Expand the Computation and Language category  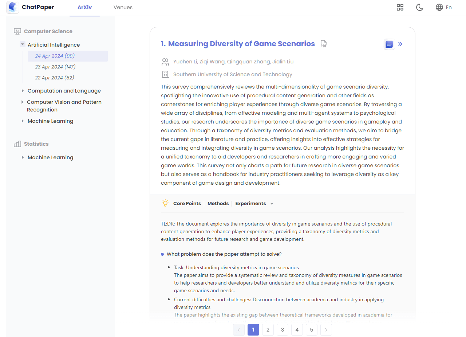pyautogui.click(x=23, y=91)
